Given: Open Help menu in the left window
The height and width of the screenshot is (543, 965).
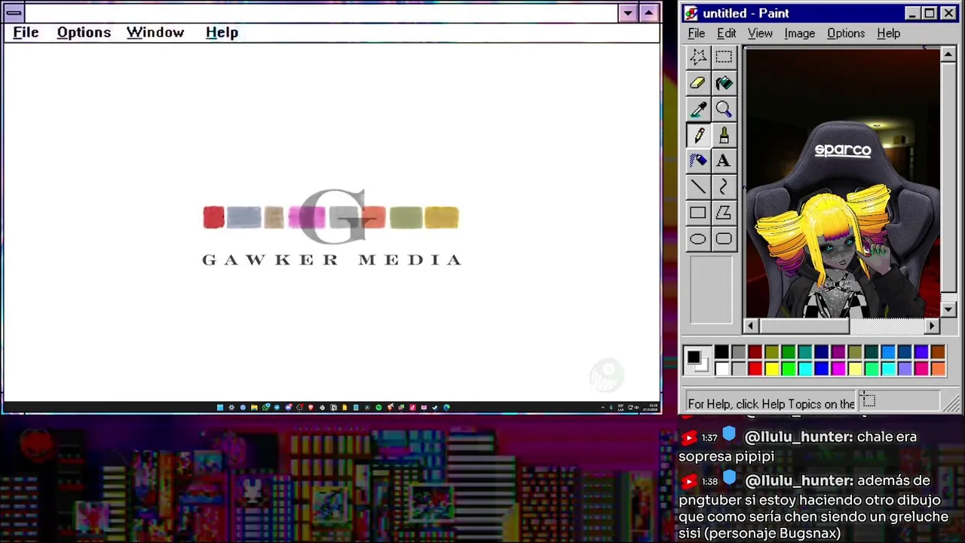Looking at the screenshot, I should pos(222,32).
